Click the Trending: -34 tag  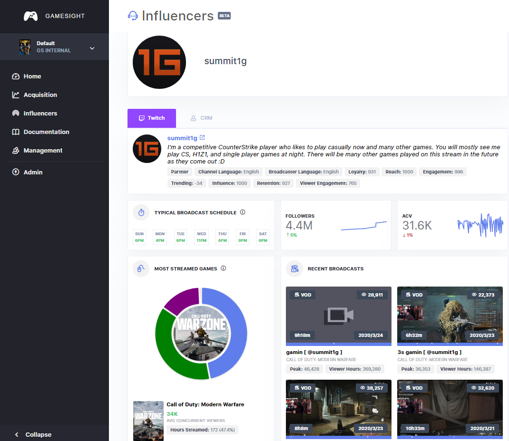[x=186, y=183]
